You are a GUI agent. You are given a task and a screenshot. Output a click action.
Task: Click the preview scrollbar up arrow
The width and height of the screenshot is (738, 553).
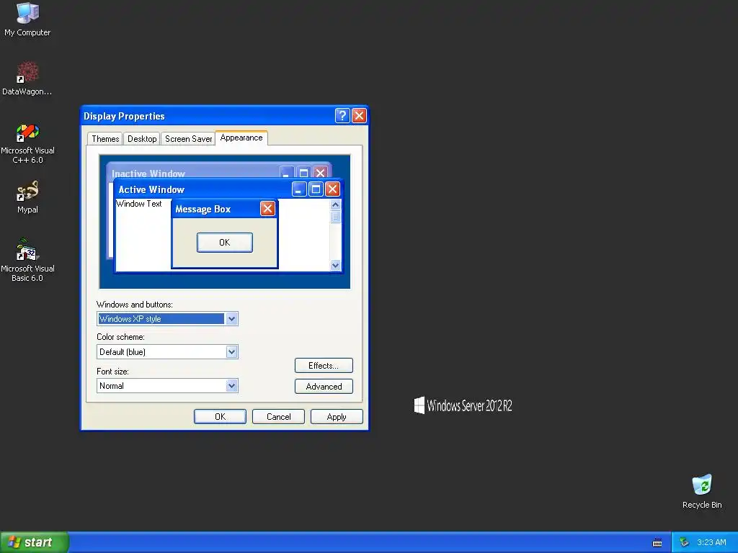336,204
